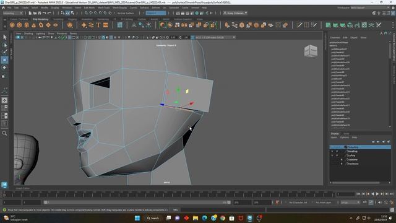Click the Open Scene folder icon
The width and height of the screenshot is (396, 223).
click(x=35, y=13)
